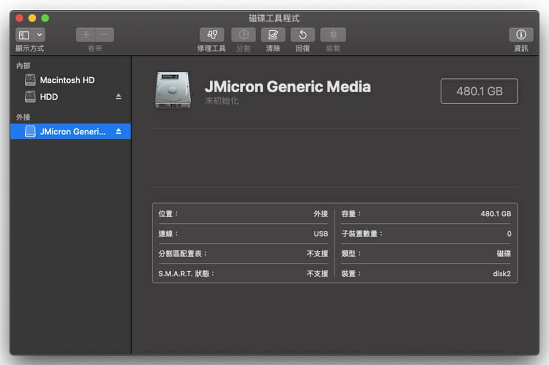Click the 裝載 mount icon
The height and width of the screenshot is (365, 549).
click(333, 35)
